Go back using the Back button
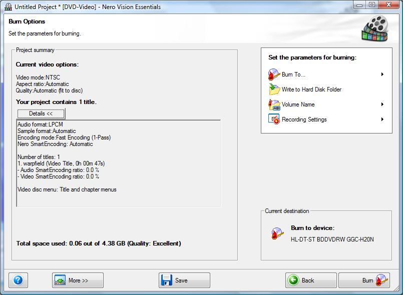This screenshot has height=295, width=403. (311, 280)
